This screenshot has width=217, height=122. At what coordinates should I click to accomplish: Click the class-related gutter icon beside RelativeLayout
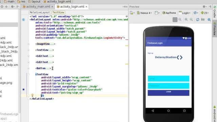pyautogui.click(x=23, y=20)
